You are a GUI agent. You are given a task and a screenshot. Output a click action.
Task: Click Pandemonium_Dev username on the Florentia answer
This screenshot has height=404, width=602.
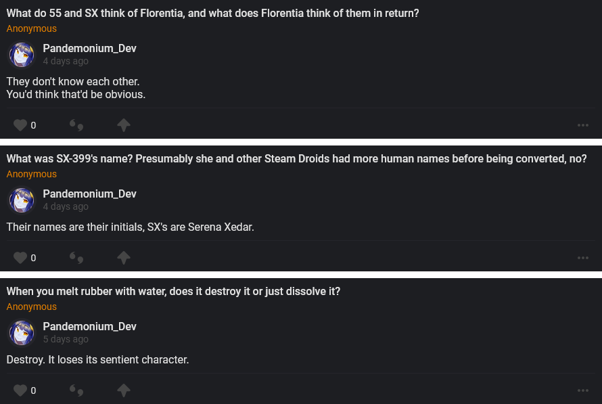tap(89, 48)
